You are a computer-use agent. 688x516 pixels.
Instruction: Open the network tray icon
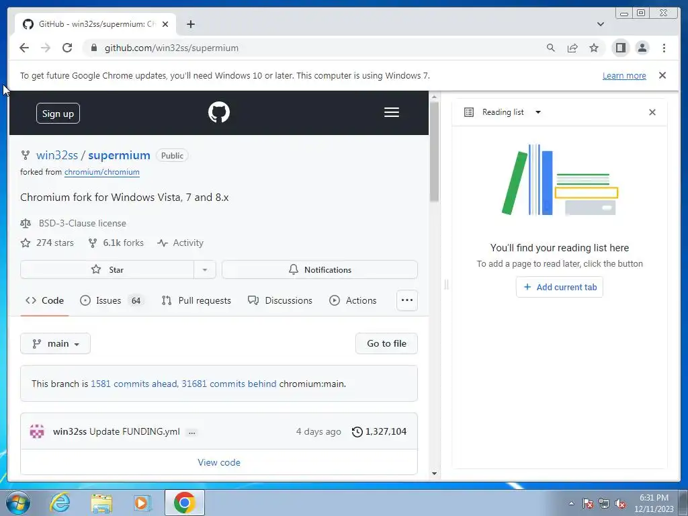pos(604,503)
